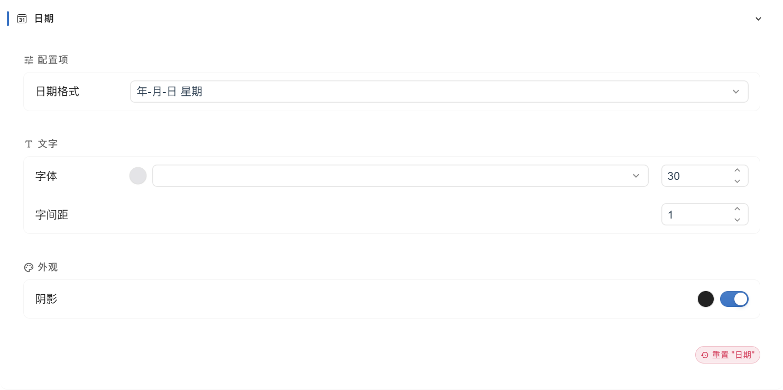This screenshot has height=390, width=783.
Task: Decrease the font size with the down arrow
Action: (x=737, y=182)
